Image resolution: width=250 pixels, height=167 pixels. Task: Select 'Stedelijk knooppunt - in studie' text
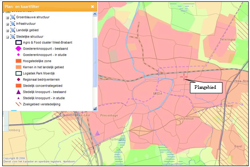point(44,98)
